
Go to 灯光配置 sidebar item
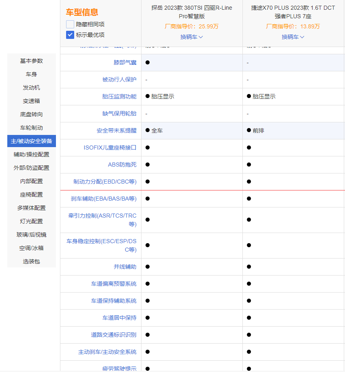[32, 221]
